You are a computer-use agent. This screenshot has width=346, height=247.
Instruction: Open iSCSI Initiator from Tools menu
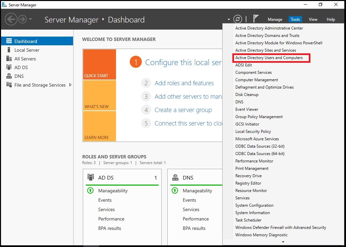point(247,124)
